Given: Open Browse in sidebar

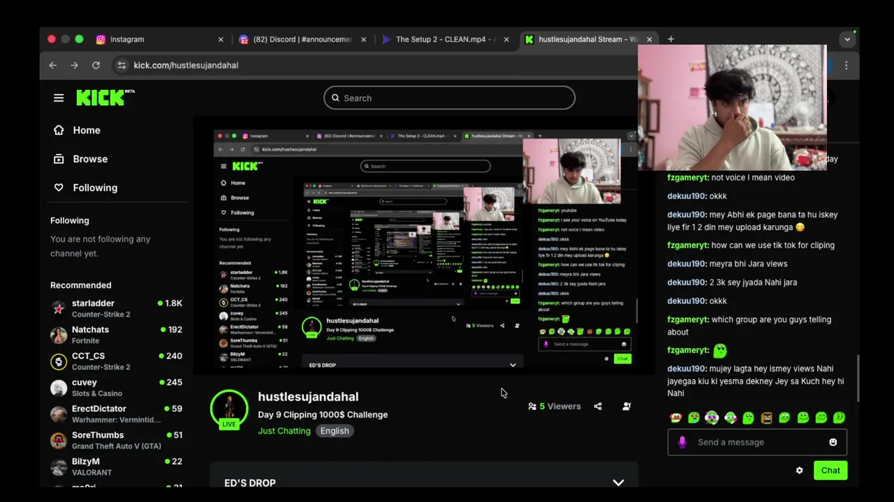Looking at the screenshot, I should click(x=80, y=158).
